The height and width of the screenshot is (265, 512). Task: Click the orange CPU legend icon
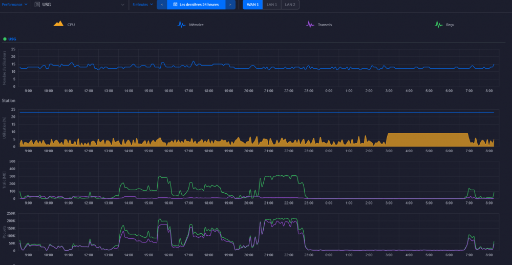(58, 24)
